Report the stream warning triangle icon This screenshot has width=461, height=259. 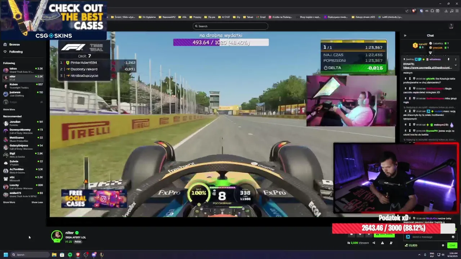tap(382, 243)
